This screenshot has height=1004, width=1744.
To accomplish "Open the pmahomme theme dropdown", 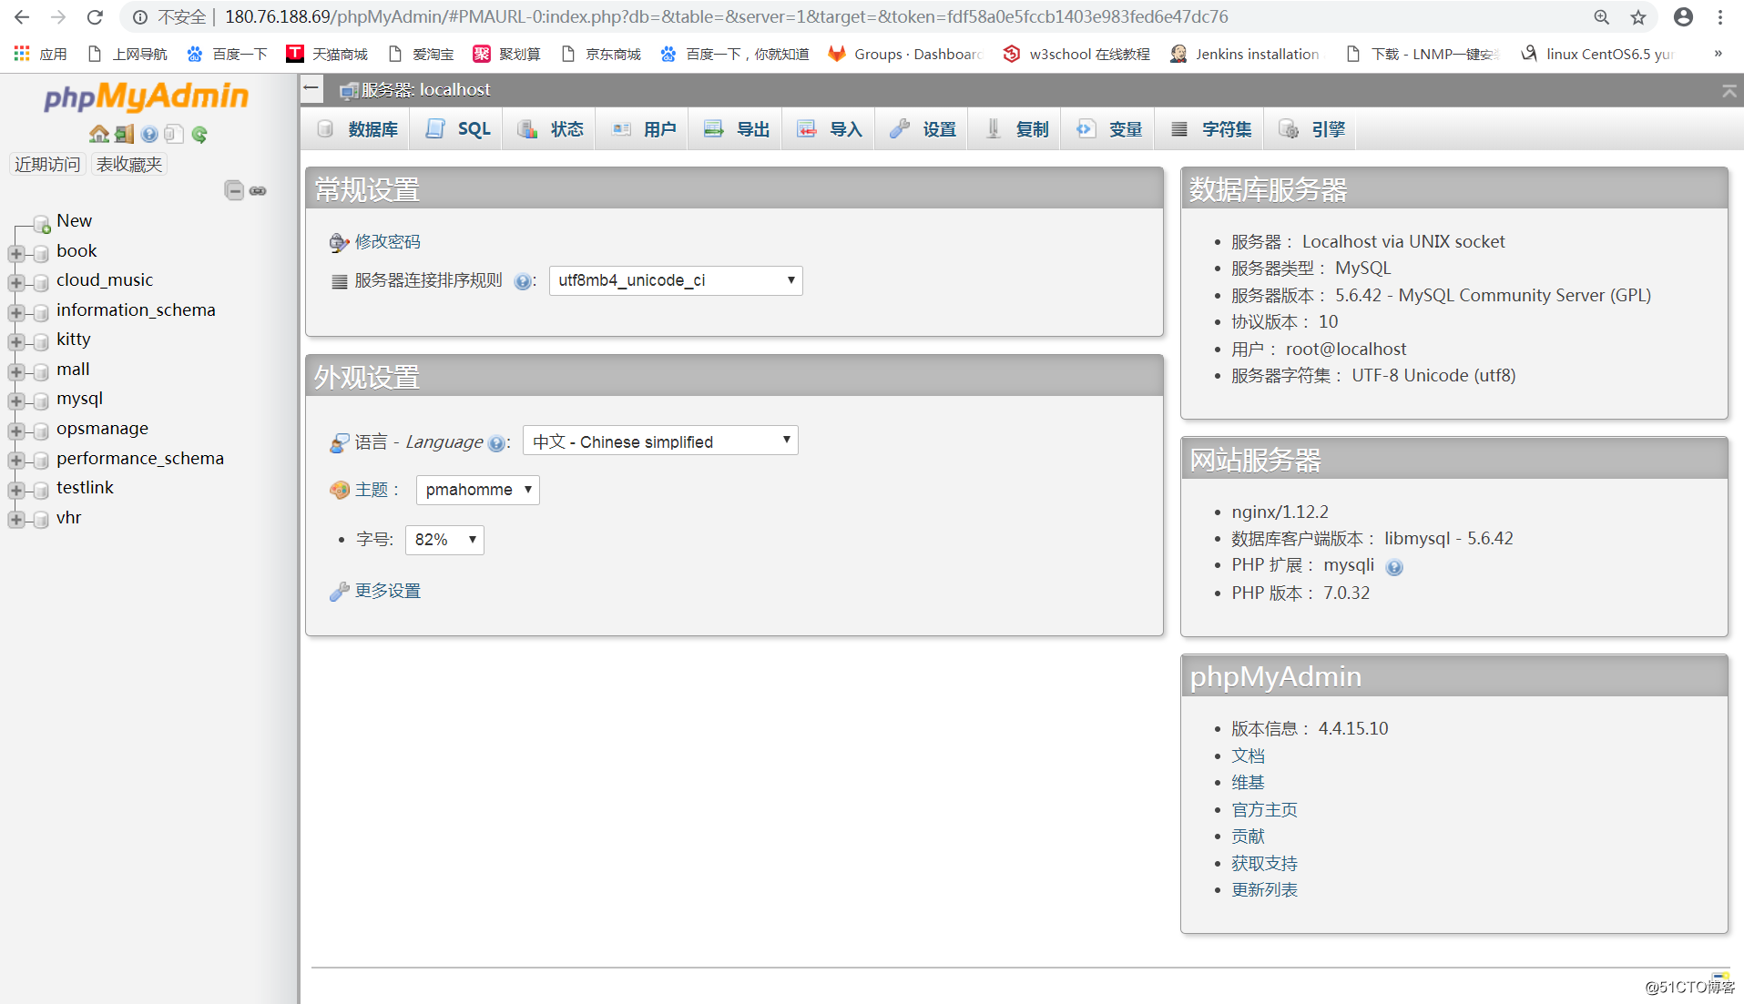I will (x=478, y=490).
